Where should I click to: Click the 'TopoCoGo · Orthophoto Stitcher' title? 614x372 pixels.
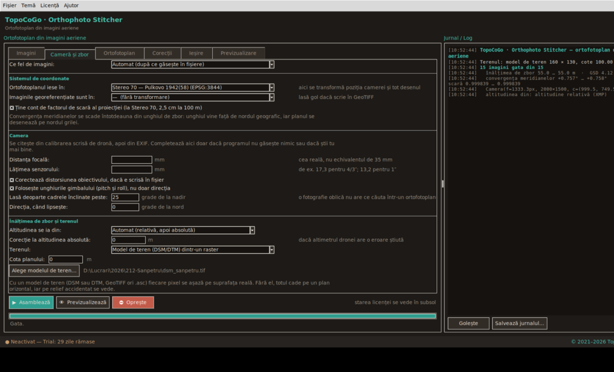click(x=64, y=20)
